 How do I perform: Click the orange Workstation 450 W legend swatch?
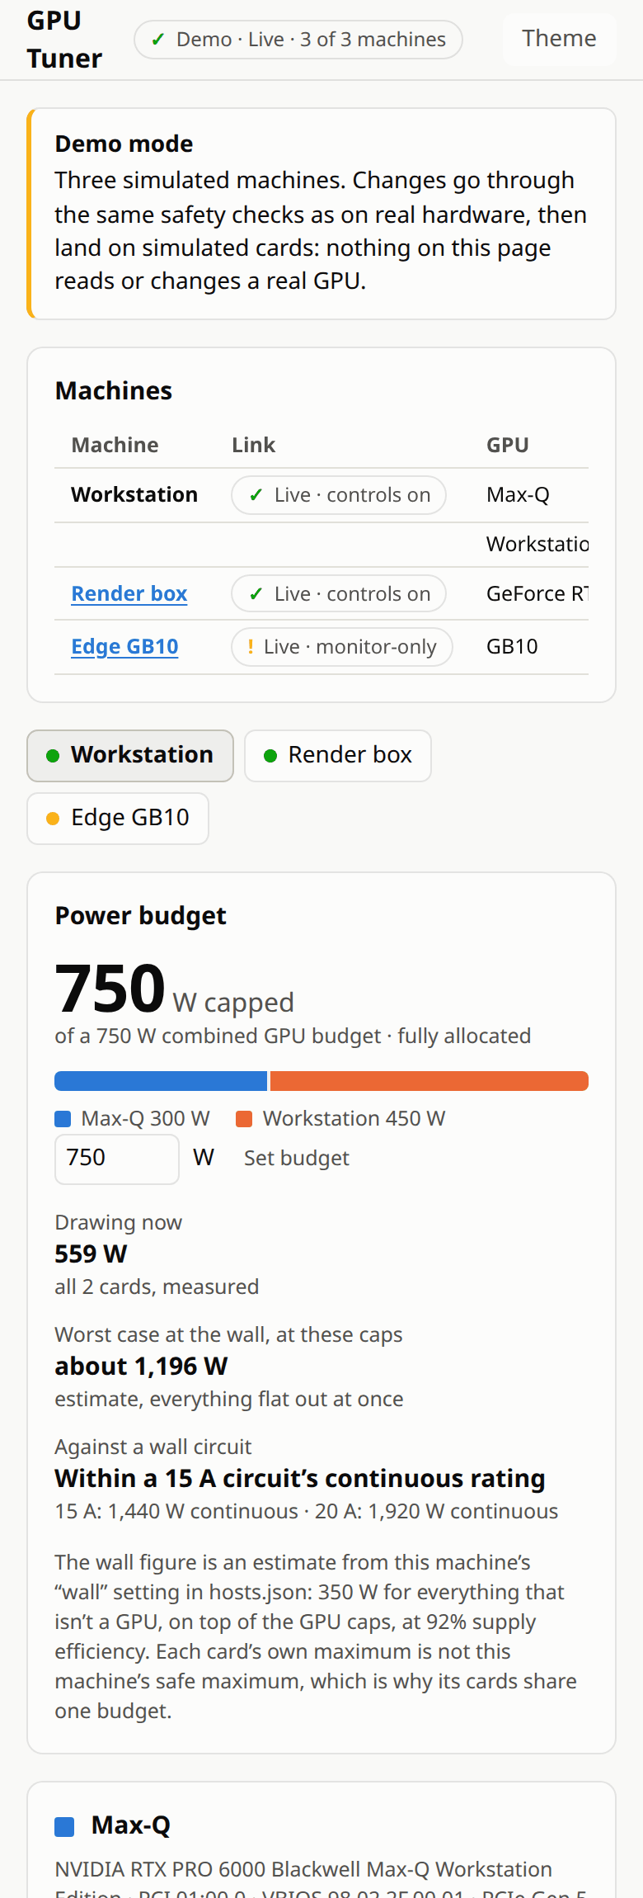point(244,1119)
